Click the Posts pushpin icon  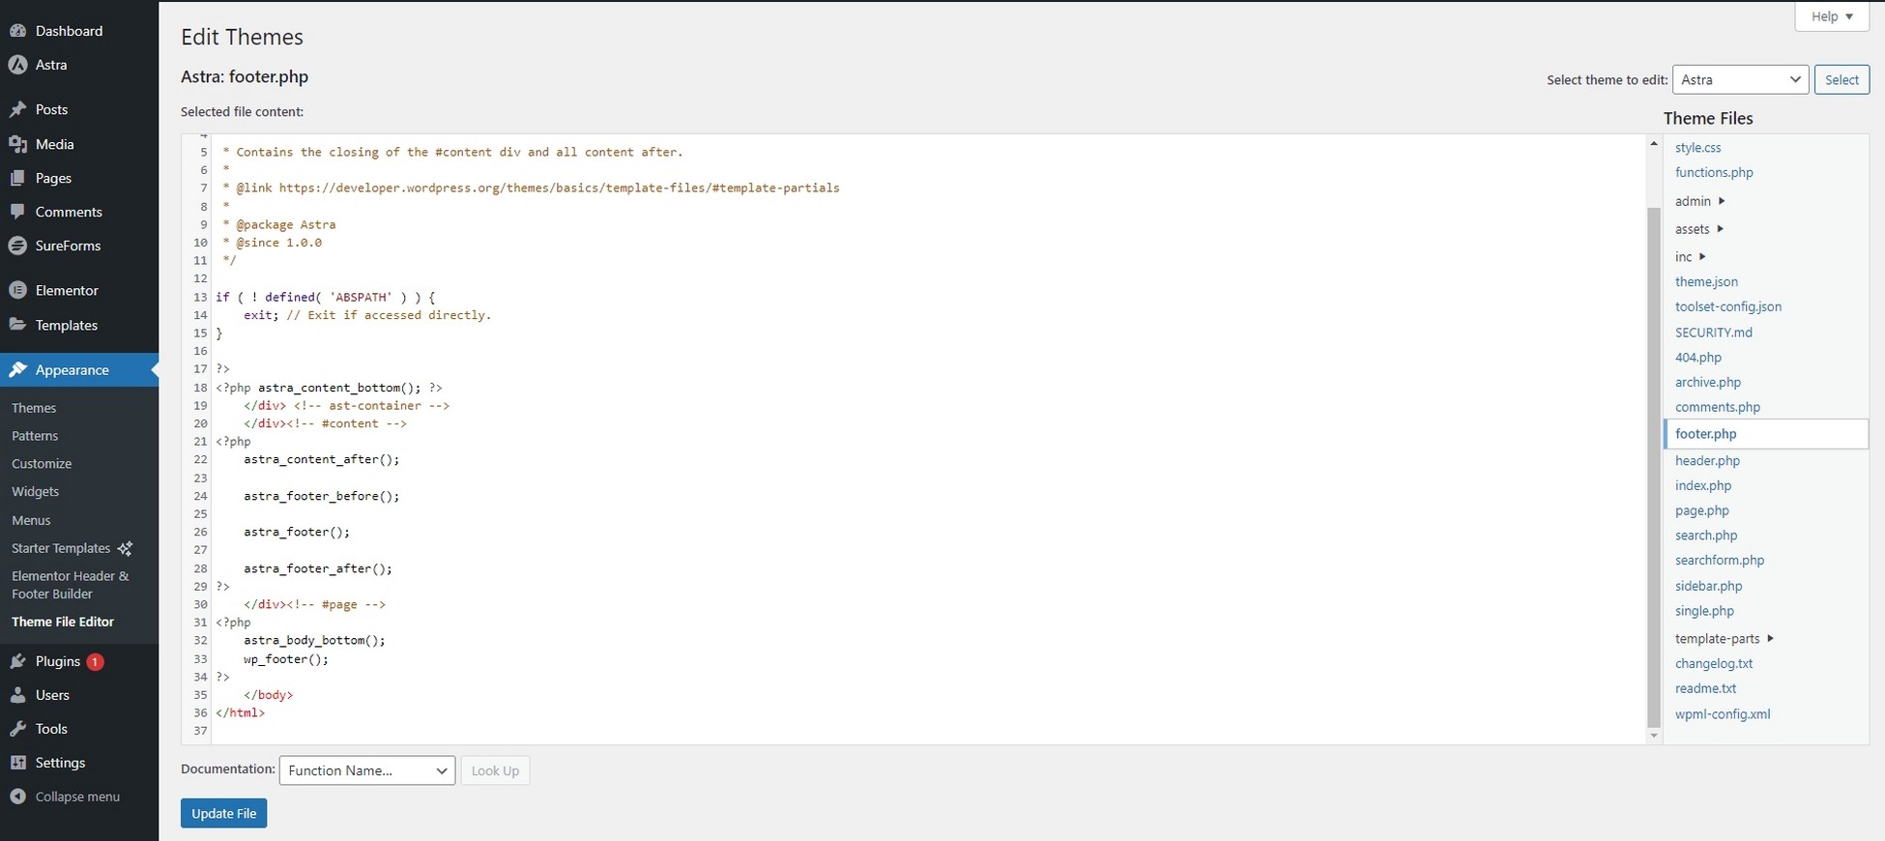tap(17, 109)
